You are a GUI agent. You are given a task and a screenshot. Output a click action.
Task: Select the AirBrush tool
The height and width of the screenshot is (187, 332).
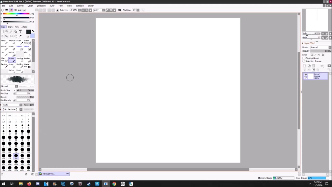(x=12, y=42)
